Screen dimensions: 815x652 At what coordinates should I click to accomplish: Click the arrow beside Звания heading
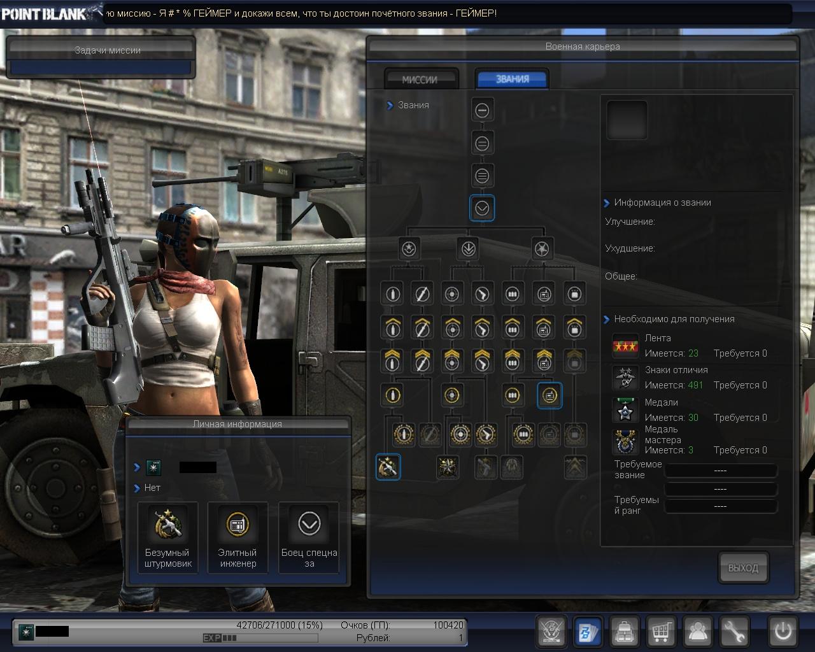[390, 106]
